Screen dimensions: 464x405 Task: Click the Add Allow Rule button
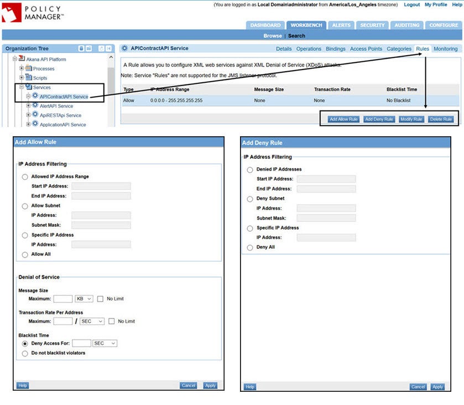(343, 119)
